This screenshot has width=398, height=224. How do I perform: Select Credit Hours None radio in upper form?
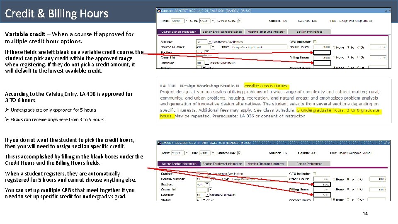pyautogui.click(x=335, y=47)
